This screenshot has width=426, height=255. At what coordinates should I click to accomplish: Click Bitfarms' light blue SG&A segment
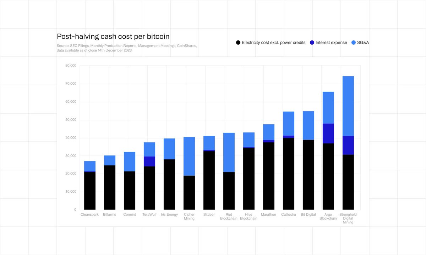click(110, 160)
